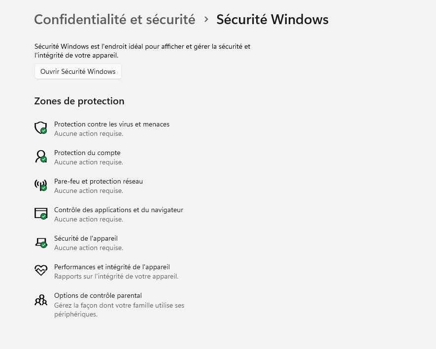The width and height of the screenshot is (436, 349).
Task: Click the virus and threat protection shield icon
Action: (x=41, y=127)
